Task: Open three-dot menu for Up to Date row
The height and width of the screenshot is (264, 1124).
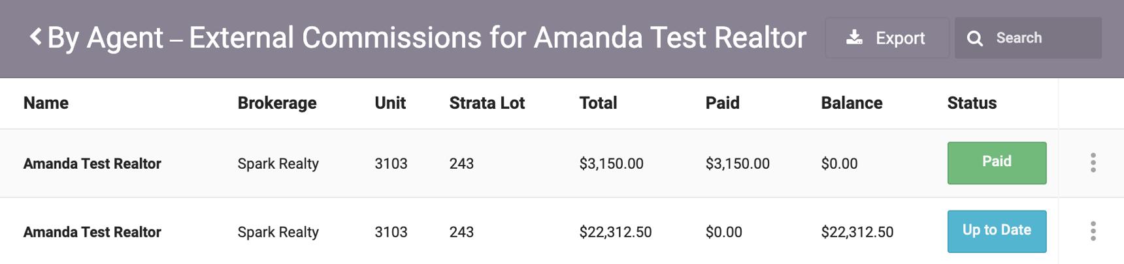Action: point(1093,231)
